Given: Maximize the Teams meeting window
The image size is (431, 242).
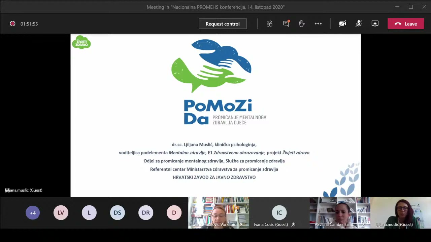Looking at the screenshot, I should click(x=411, y=7).
